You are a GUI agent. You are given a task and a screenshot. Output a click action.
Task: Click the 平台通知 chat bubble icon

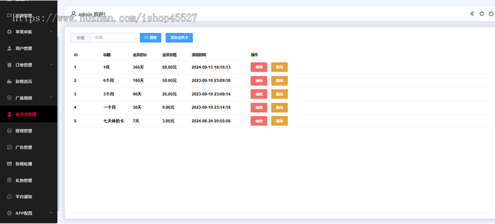point(9,197)
